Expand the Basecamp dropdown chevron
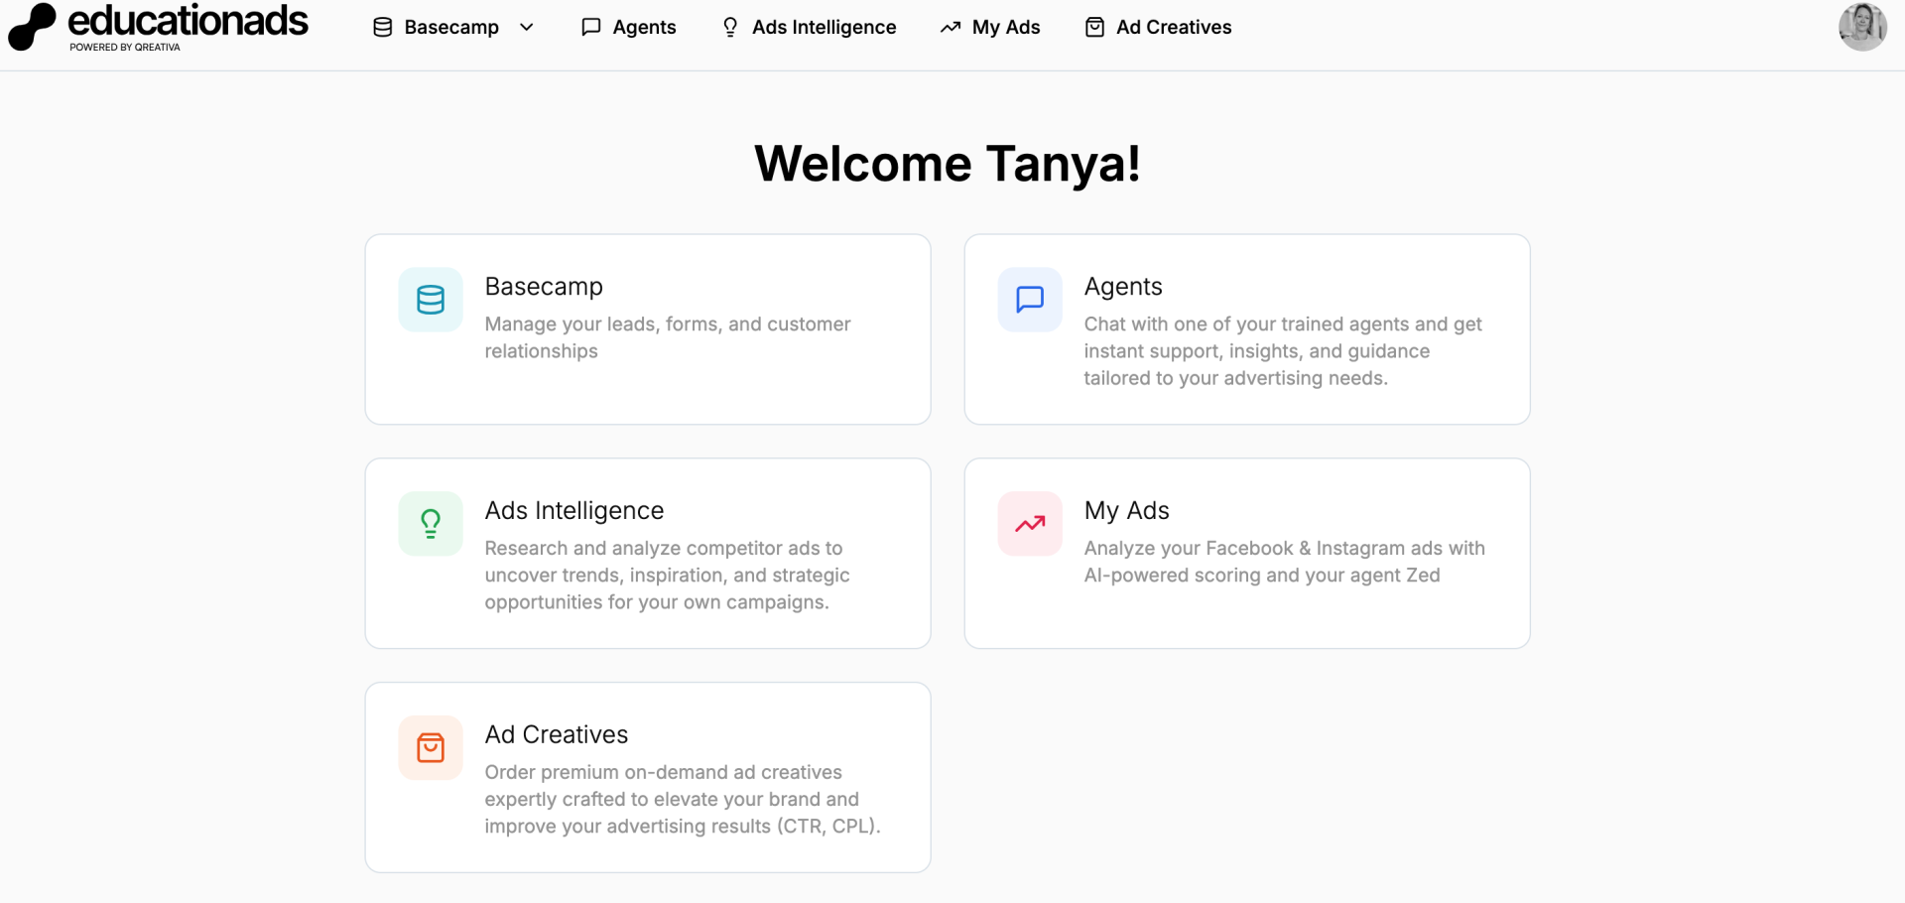 (x=527, y=28)
